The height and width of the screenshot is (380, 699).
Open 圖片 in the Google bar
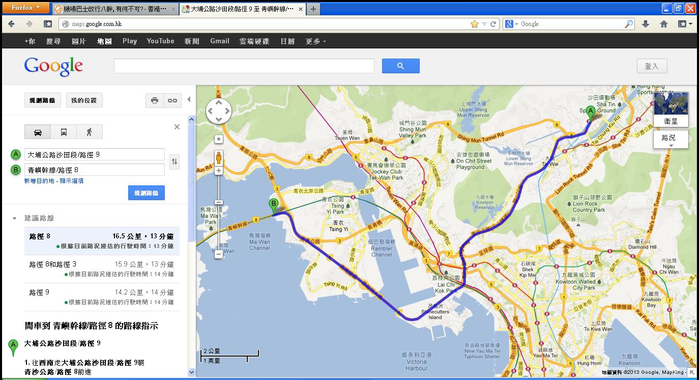click(79, 41)
